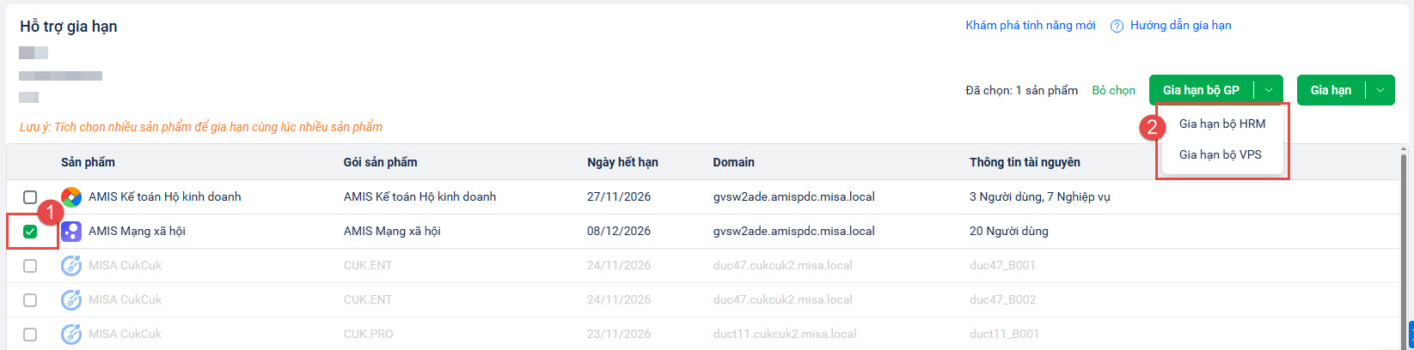Choose Gia hạn bộ HRM from the menu

click(x=1221, y=124)
